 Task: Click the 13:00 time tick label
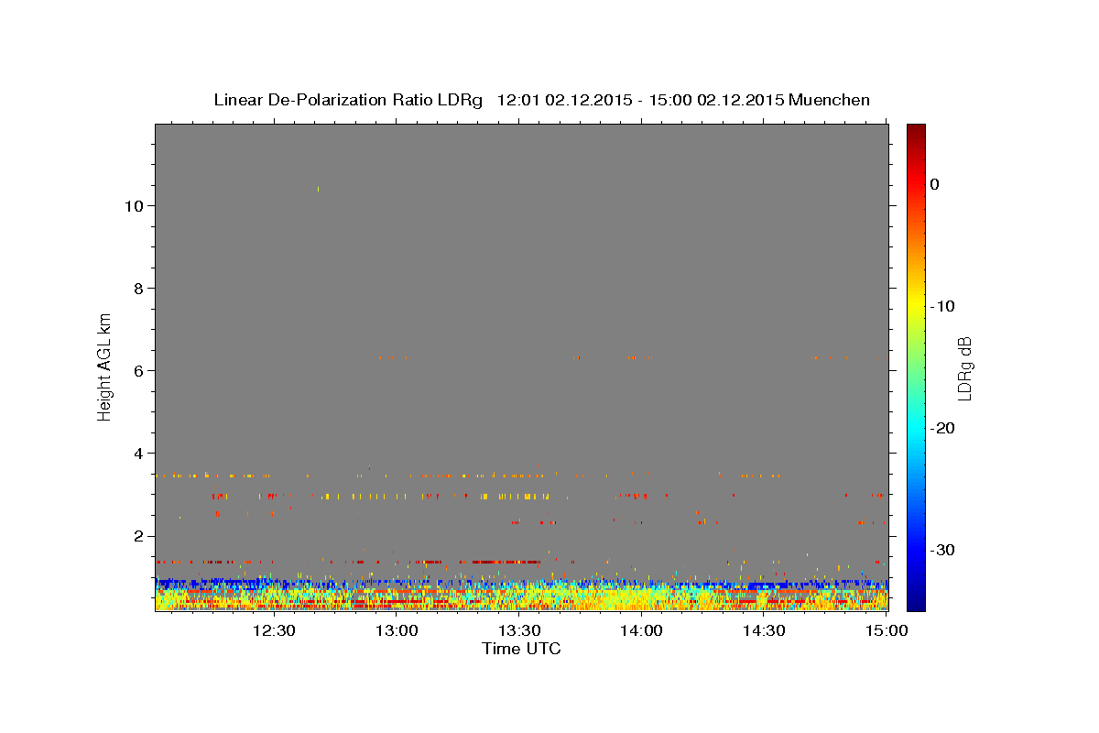(x=397, y=630)
